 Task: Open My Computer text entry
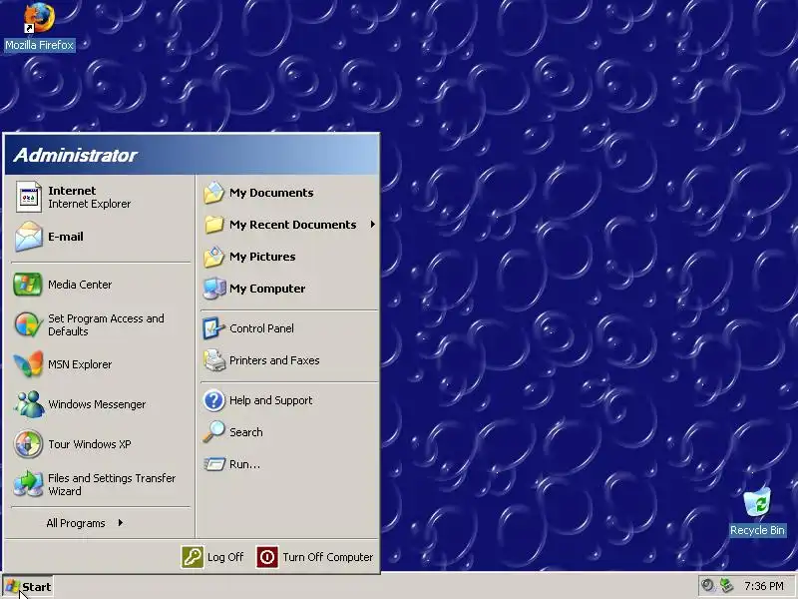[x=267, y=289]
